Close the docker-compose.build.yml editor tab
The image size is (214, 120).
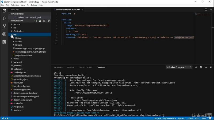(x=82, y=10)
